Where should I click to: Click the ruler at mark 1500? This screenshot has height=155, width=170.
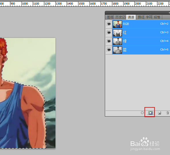point(82,4)
